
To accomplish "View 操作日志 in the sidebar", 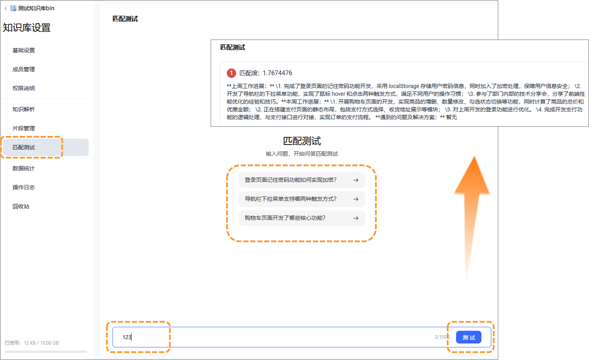I will click(24, 187).
